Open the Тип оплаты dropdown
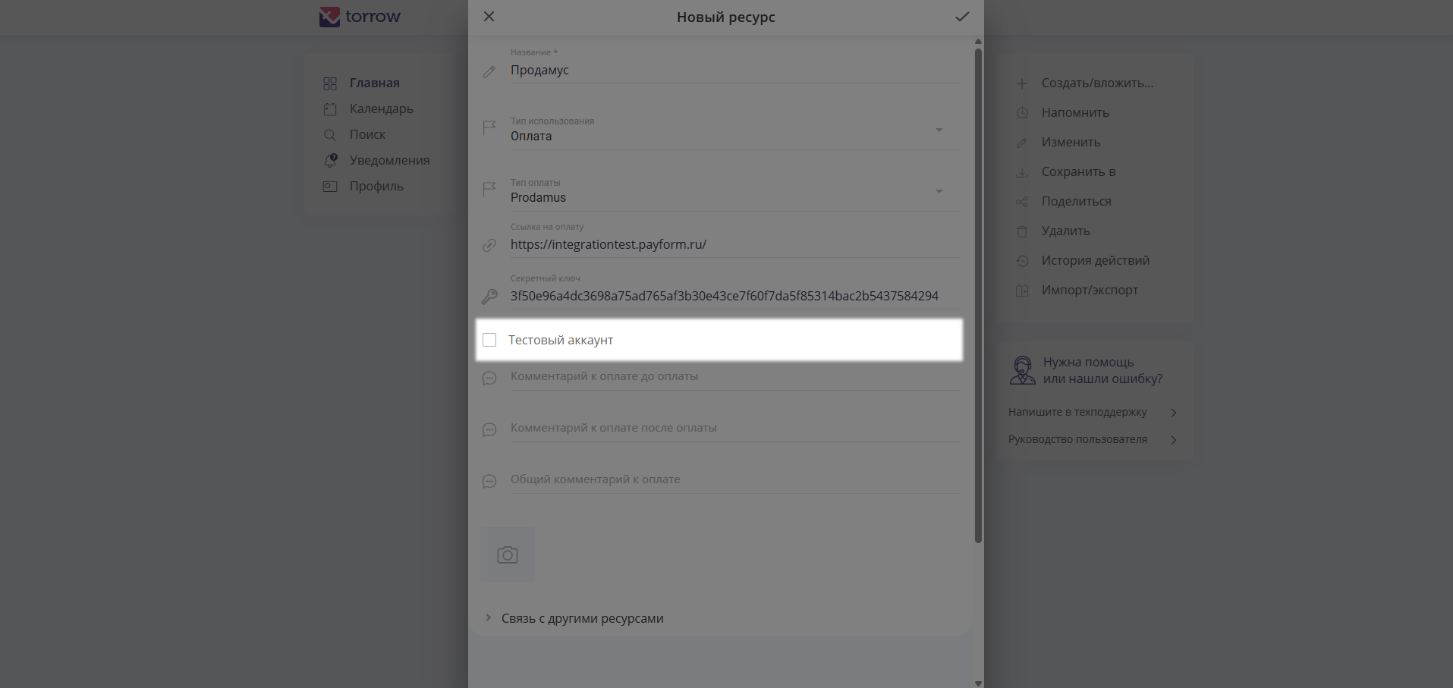Screen dimensions: 1453x688 point(939,192)
